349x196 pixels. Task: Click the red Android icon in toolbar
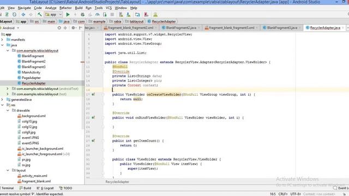pyautogui.click(x=146, y=15)
